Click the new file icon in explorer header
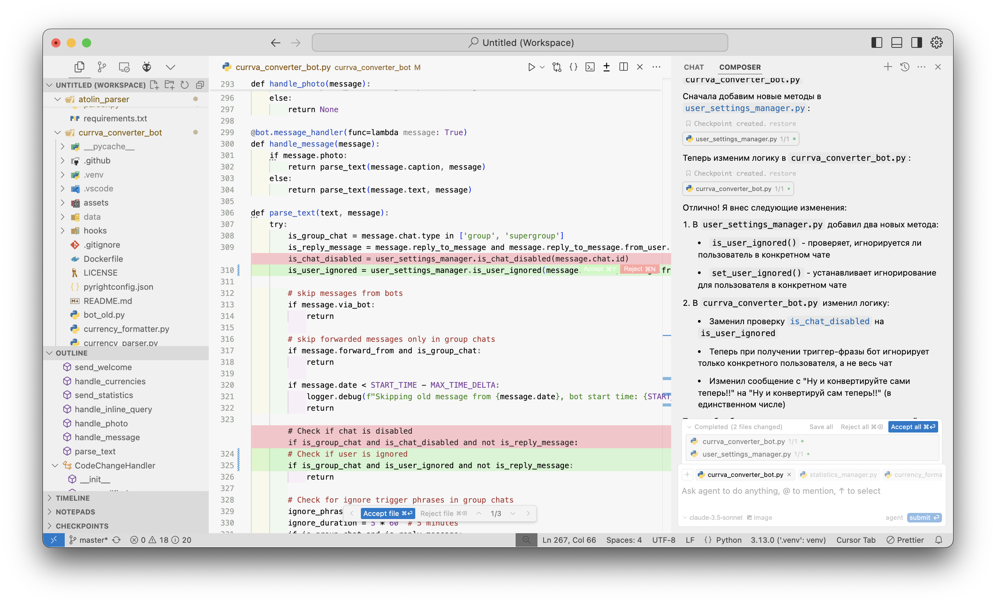Image resolution: width=996 pixels, height=604 pixels. tap(154, 85)
